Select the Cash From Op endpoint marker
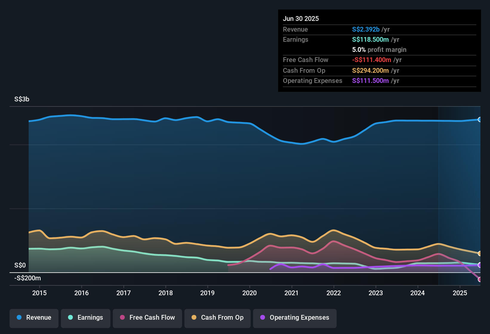This screenshot has height=334, width=490. [x=480, y=253]
